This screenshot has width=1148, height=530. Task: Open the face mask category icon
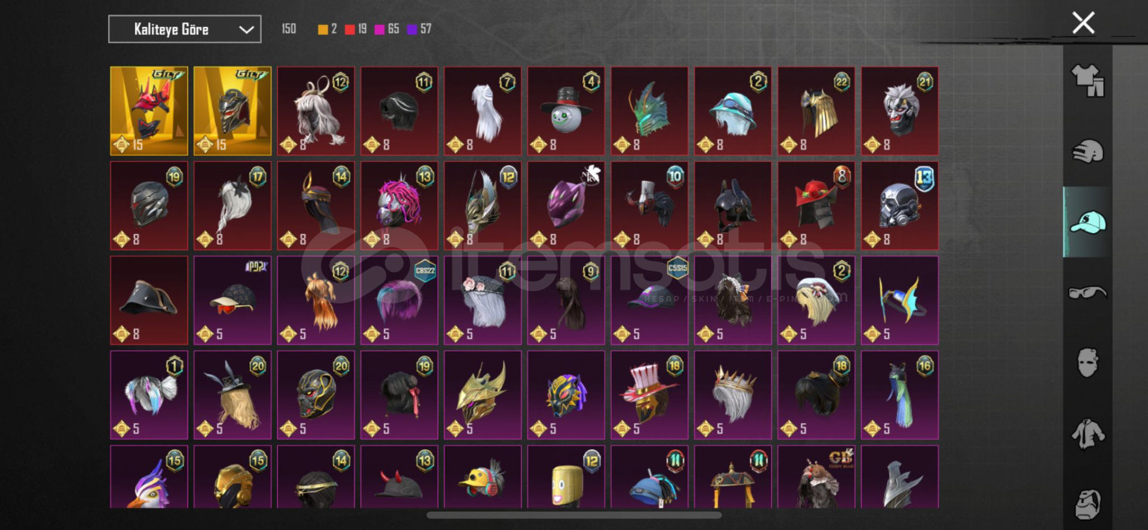click(1088, 363)
